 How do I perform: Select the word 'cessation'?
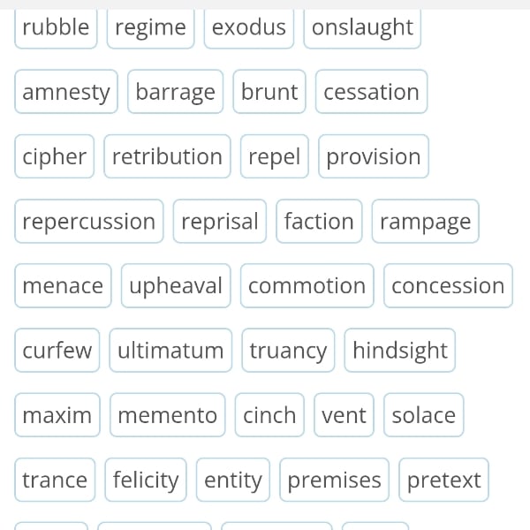[371, 92]
